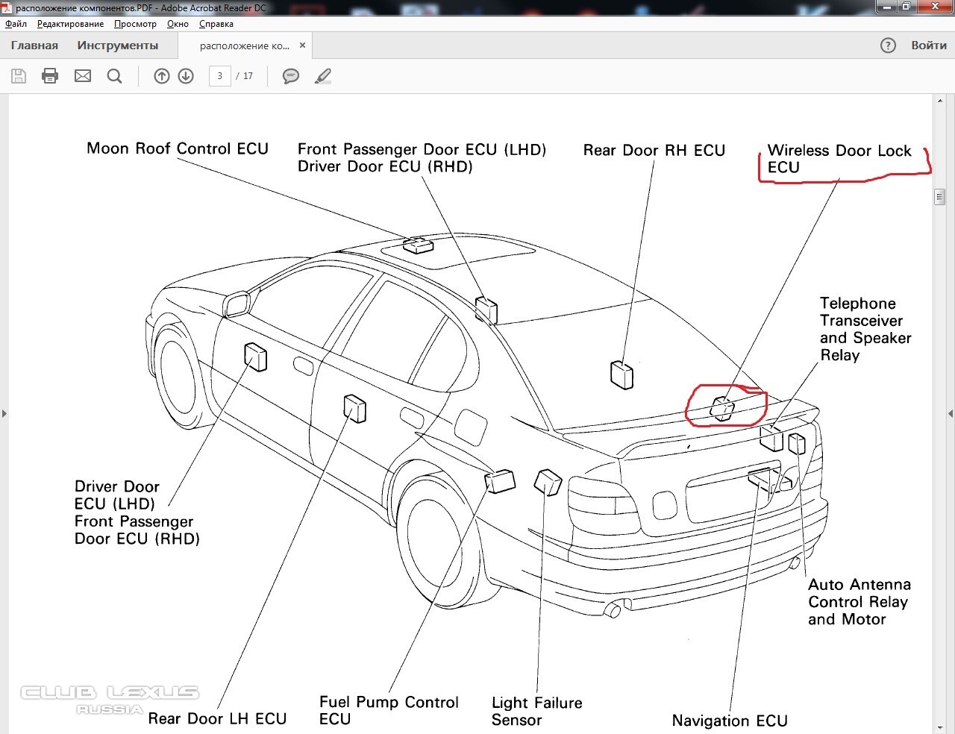Switch to the Инструменты tab
The image size is (955, 734).
(x=118, y=46)
